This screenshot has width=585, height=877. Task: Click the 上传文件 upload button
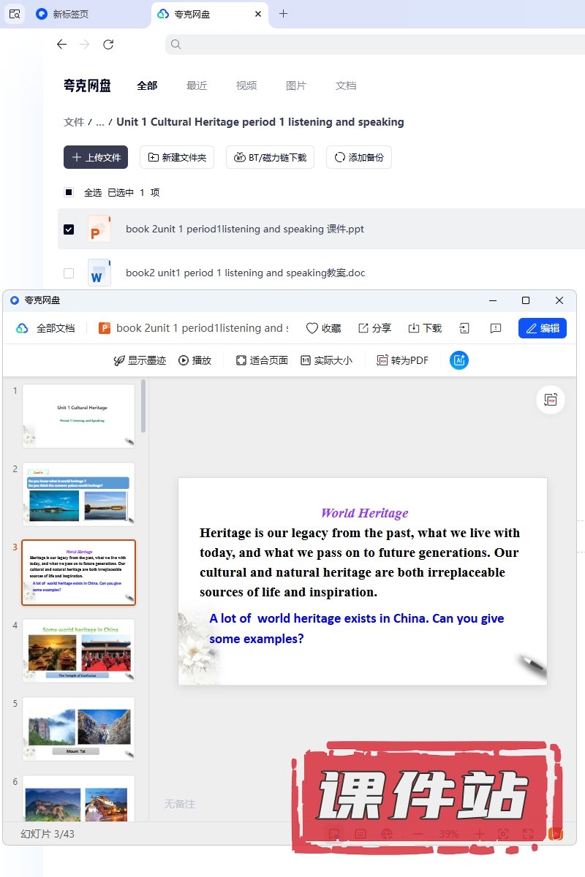tap(96, 157)
